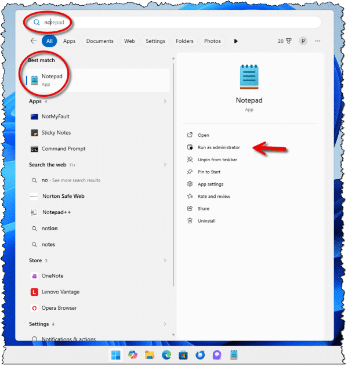Viewport: 348px width, 366px height.
Task: Switch to the Settings filter tab
Action: pyautogui.click(x=155, y=41)
